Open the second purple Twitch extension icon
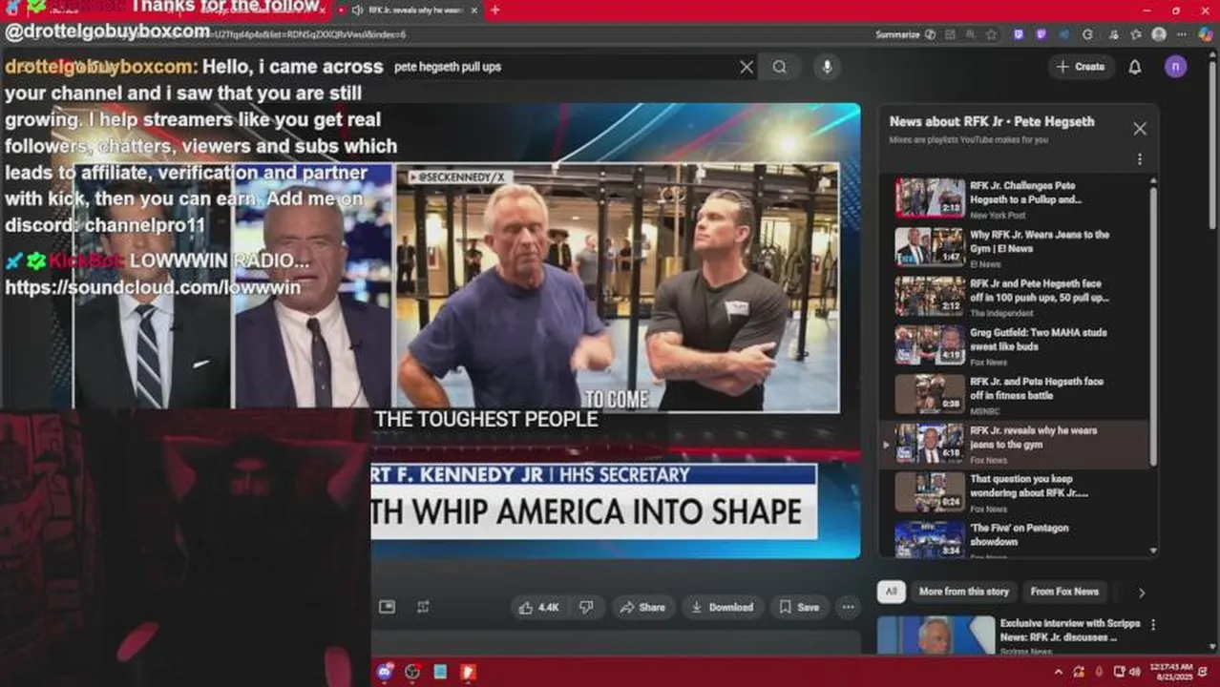 [1041, 34]
